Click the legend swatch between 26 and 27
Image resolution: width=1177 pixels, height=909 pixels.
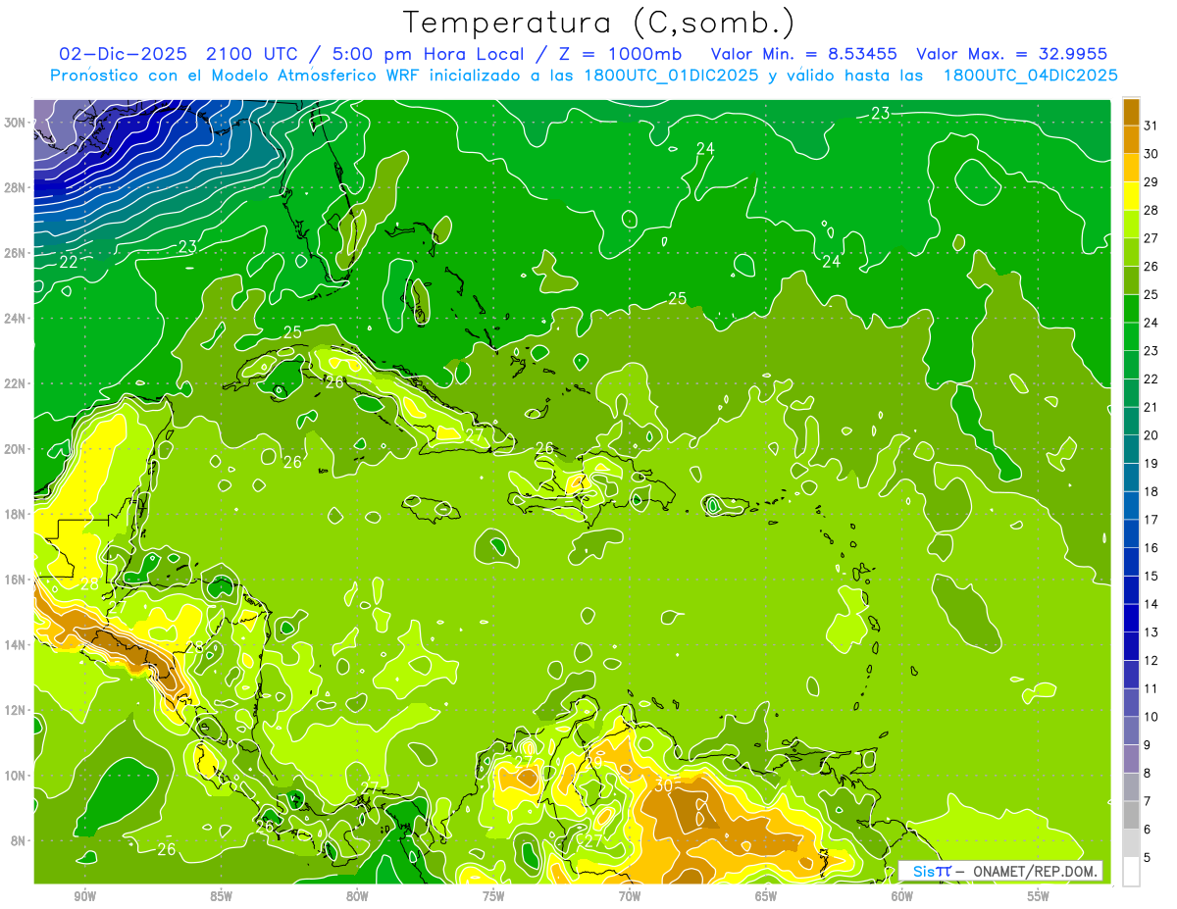click(1131, 252)
